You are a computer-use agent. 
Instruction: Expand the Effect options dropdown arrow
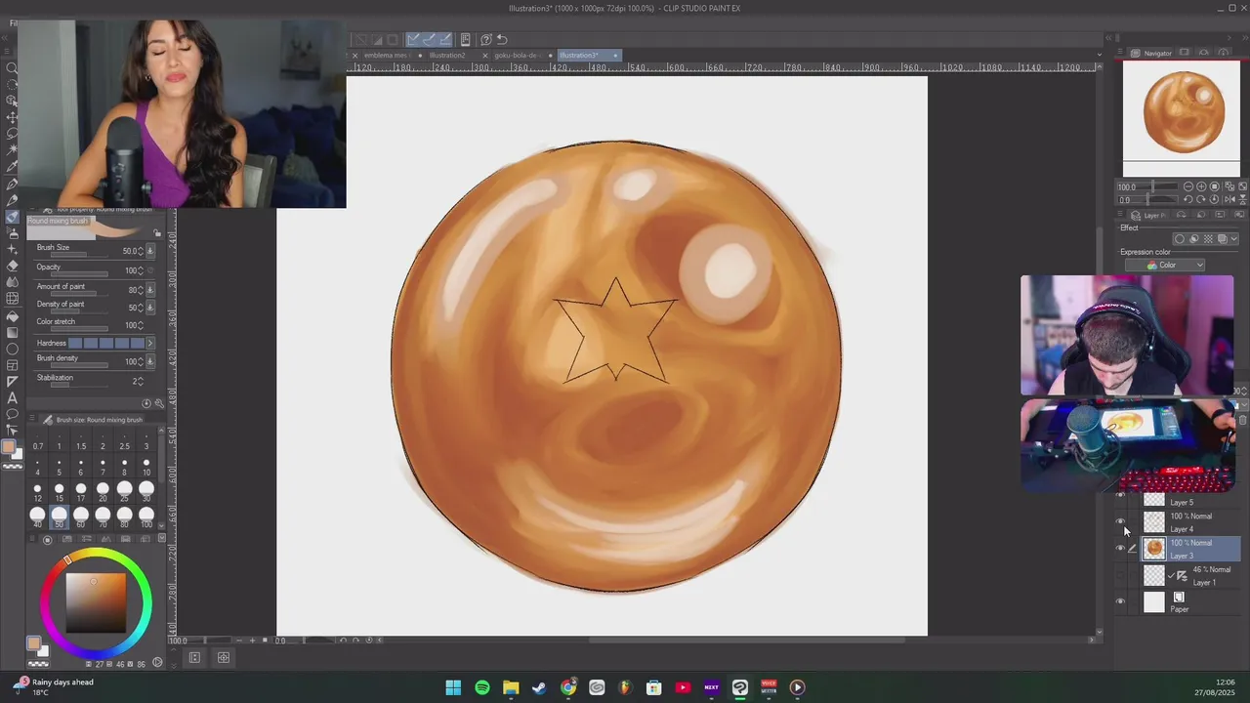1234,239
